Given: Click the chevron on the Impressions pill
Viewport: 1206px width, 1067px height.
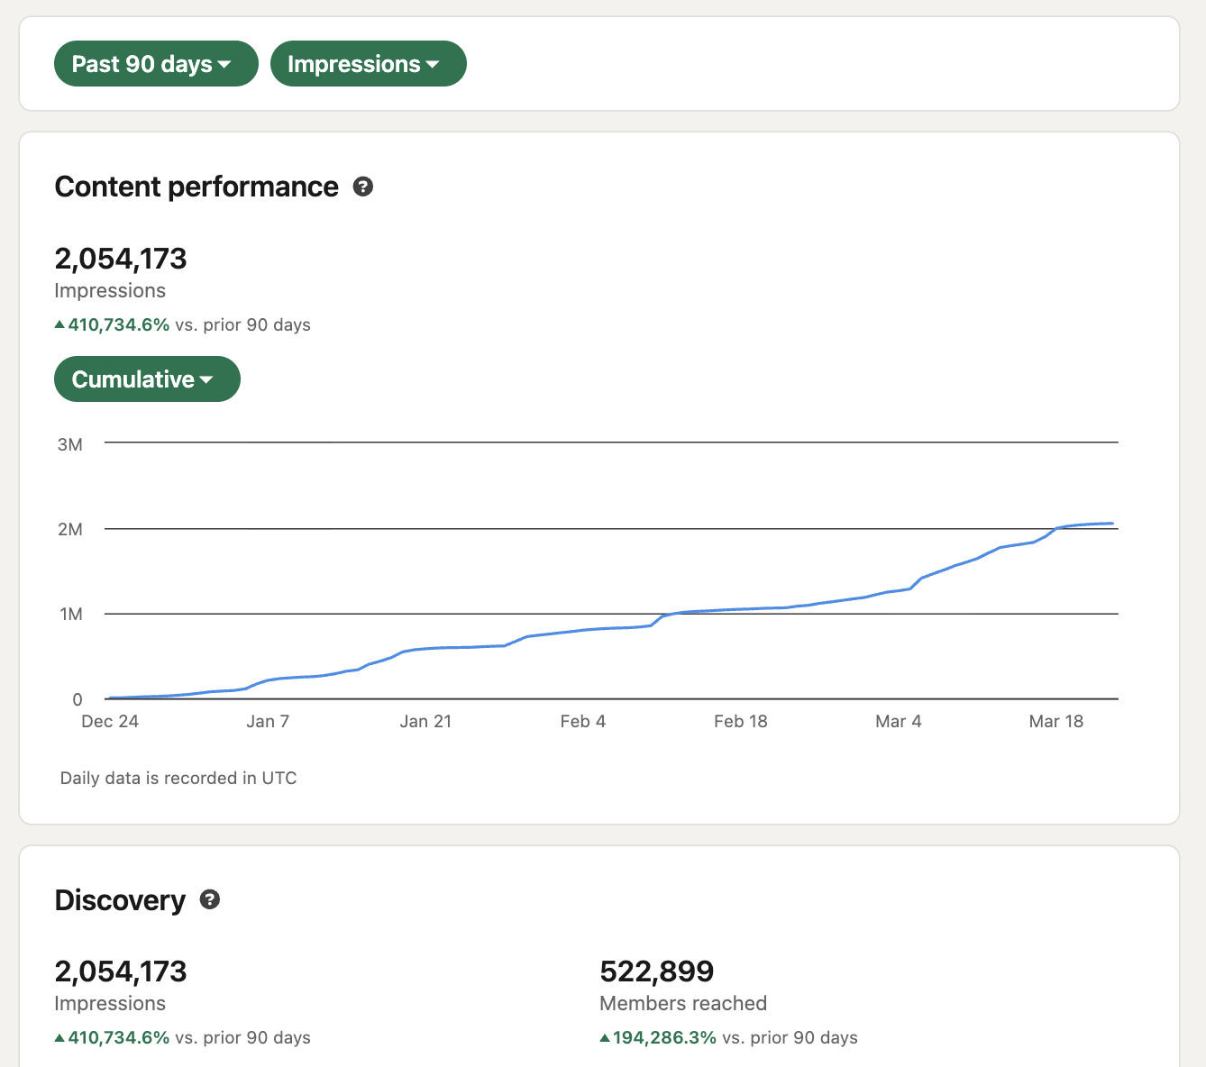Looking at the screenshot, I should click(x=434, y=64).
